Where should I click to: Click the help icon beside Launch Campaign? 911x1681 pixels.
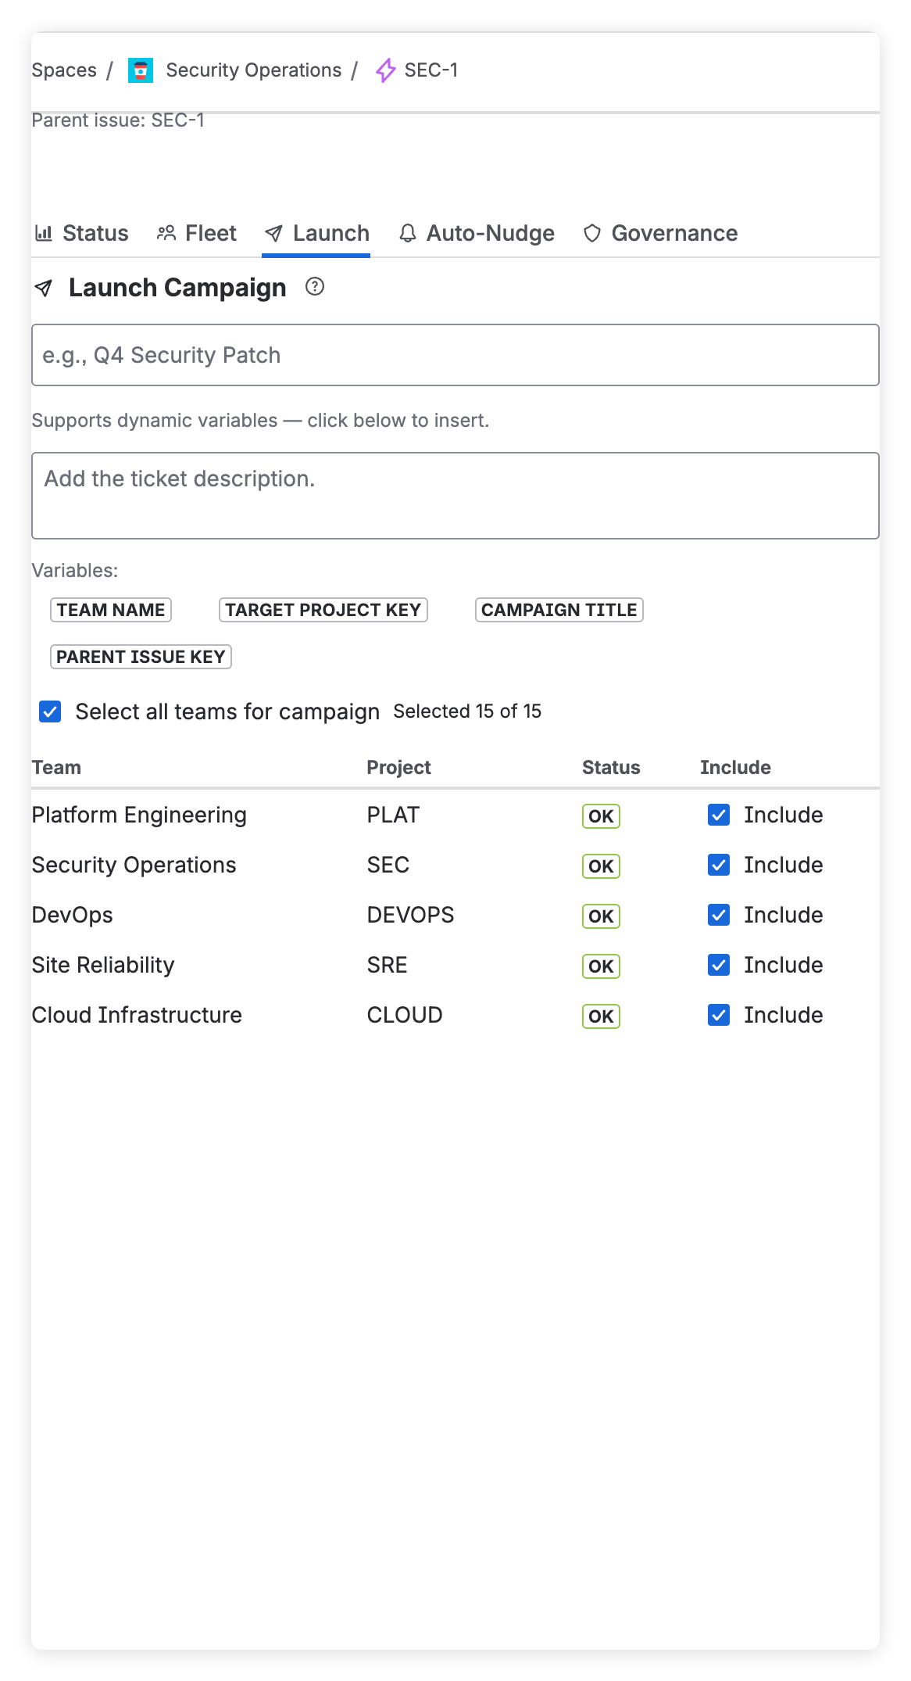click(x=315, y=287)
